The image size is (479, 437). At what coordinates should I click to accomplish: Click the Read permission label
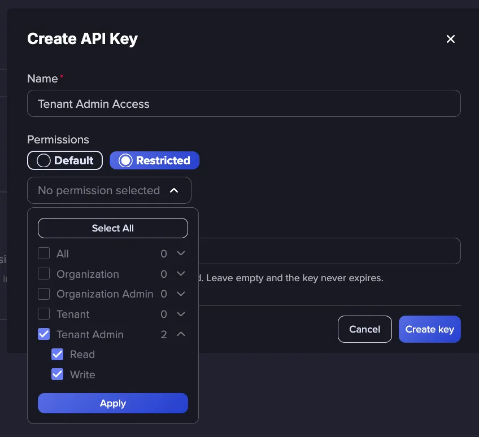coord(82,354)
